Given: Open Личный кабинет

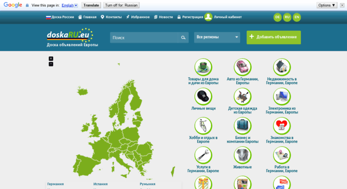Looking at the screenshot, I should [227, 17].
